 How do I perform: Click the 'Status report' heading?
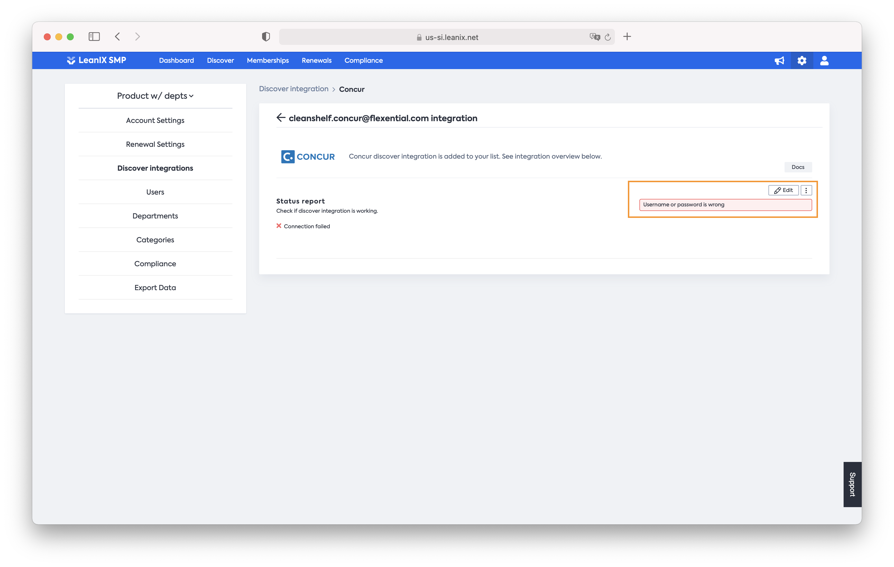(300, 201)
